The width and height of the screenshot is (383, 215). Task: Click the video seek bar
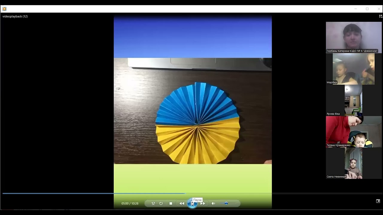pyautogui.click(x=191, y=193)
